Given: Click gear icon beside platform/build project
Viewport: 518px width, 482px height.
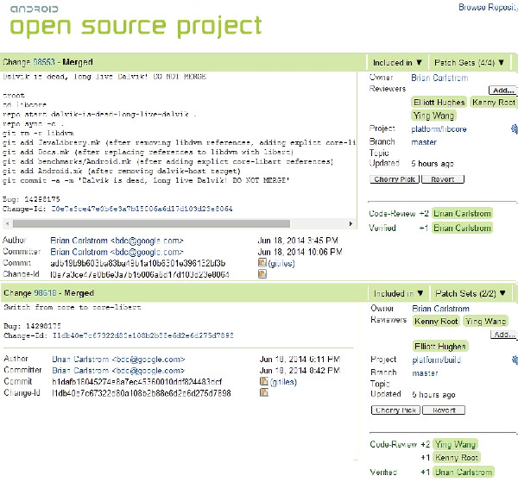Looking at the screenshot, I should 515,360.
